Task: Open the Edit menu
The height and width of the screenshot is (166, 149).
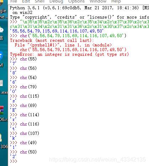Action: pyautogui.click(x=26, y=1)
